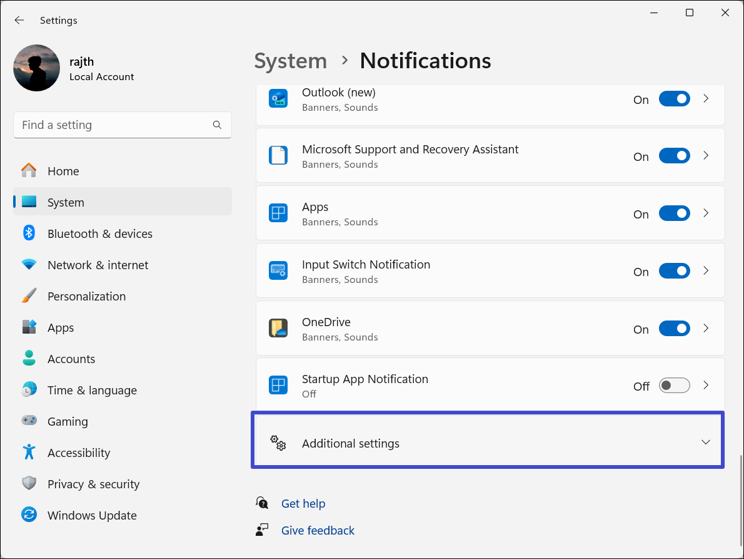Click the OneDrive app icon
This screenshot has height=559, width=744.
coord(278,329)
